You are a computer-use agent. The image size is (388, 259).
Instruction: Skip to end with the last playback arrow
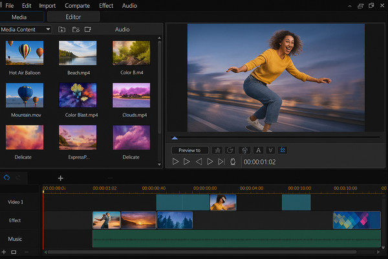click(x=221, y=162)
